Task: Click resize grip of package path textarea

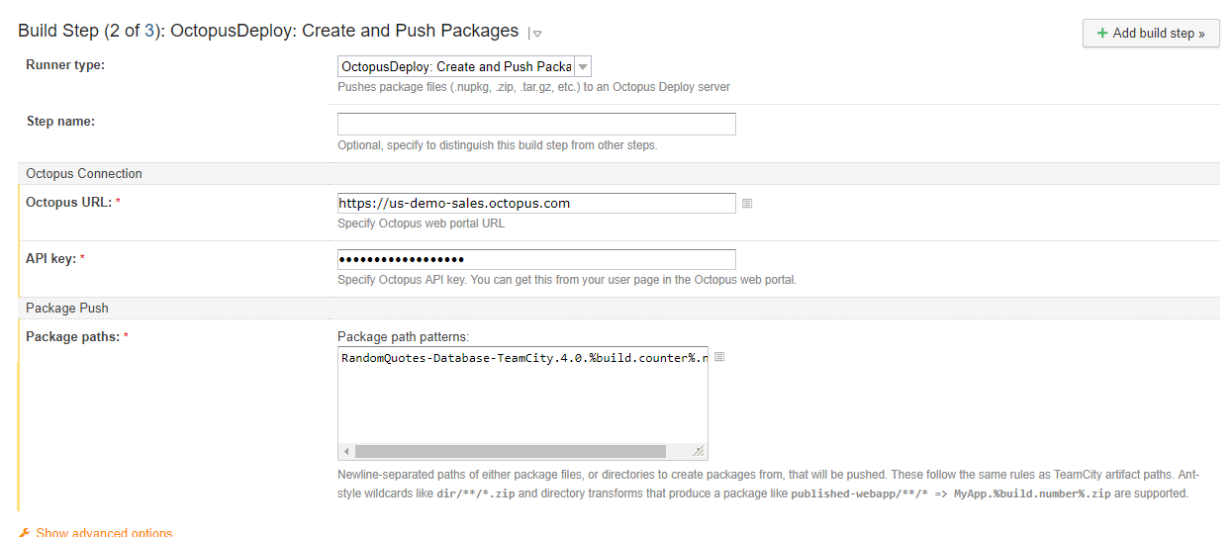Action: point(699,451)
